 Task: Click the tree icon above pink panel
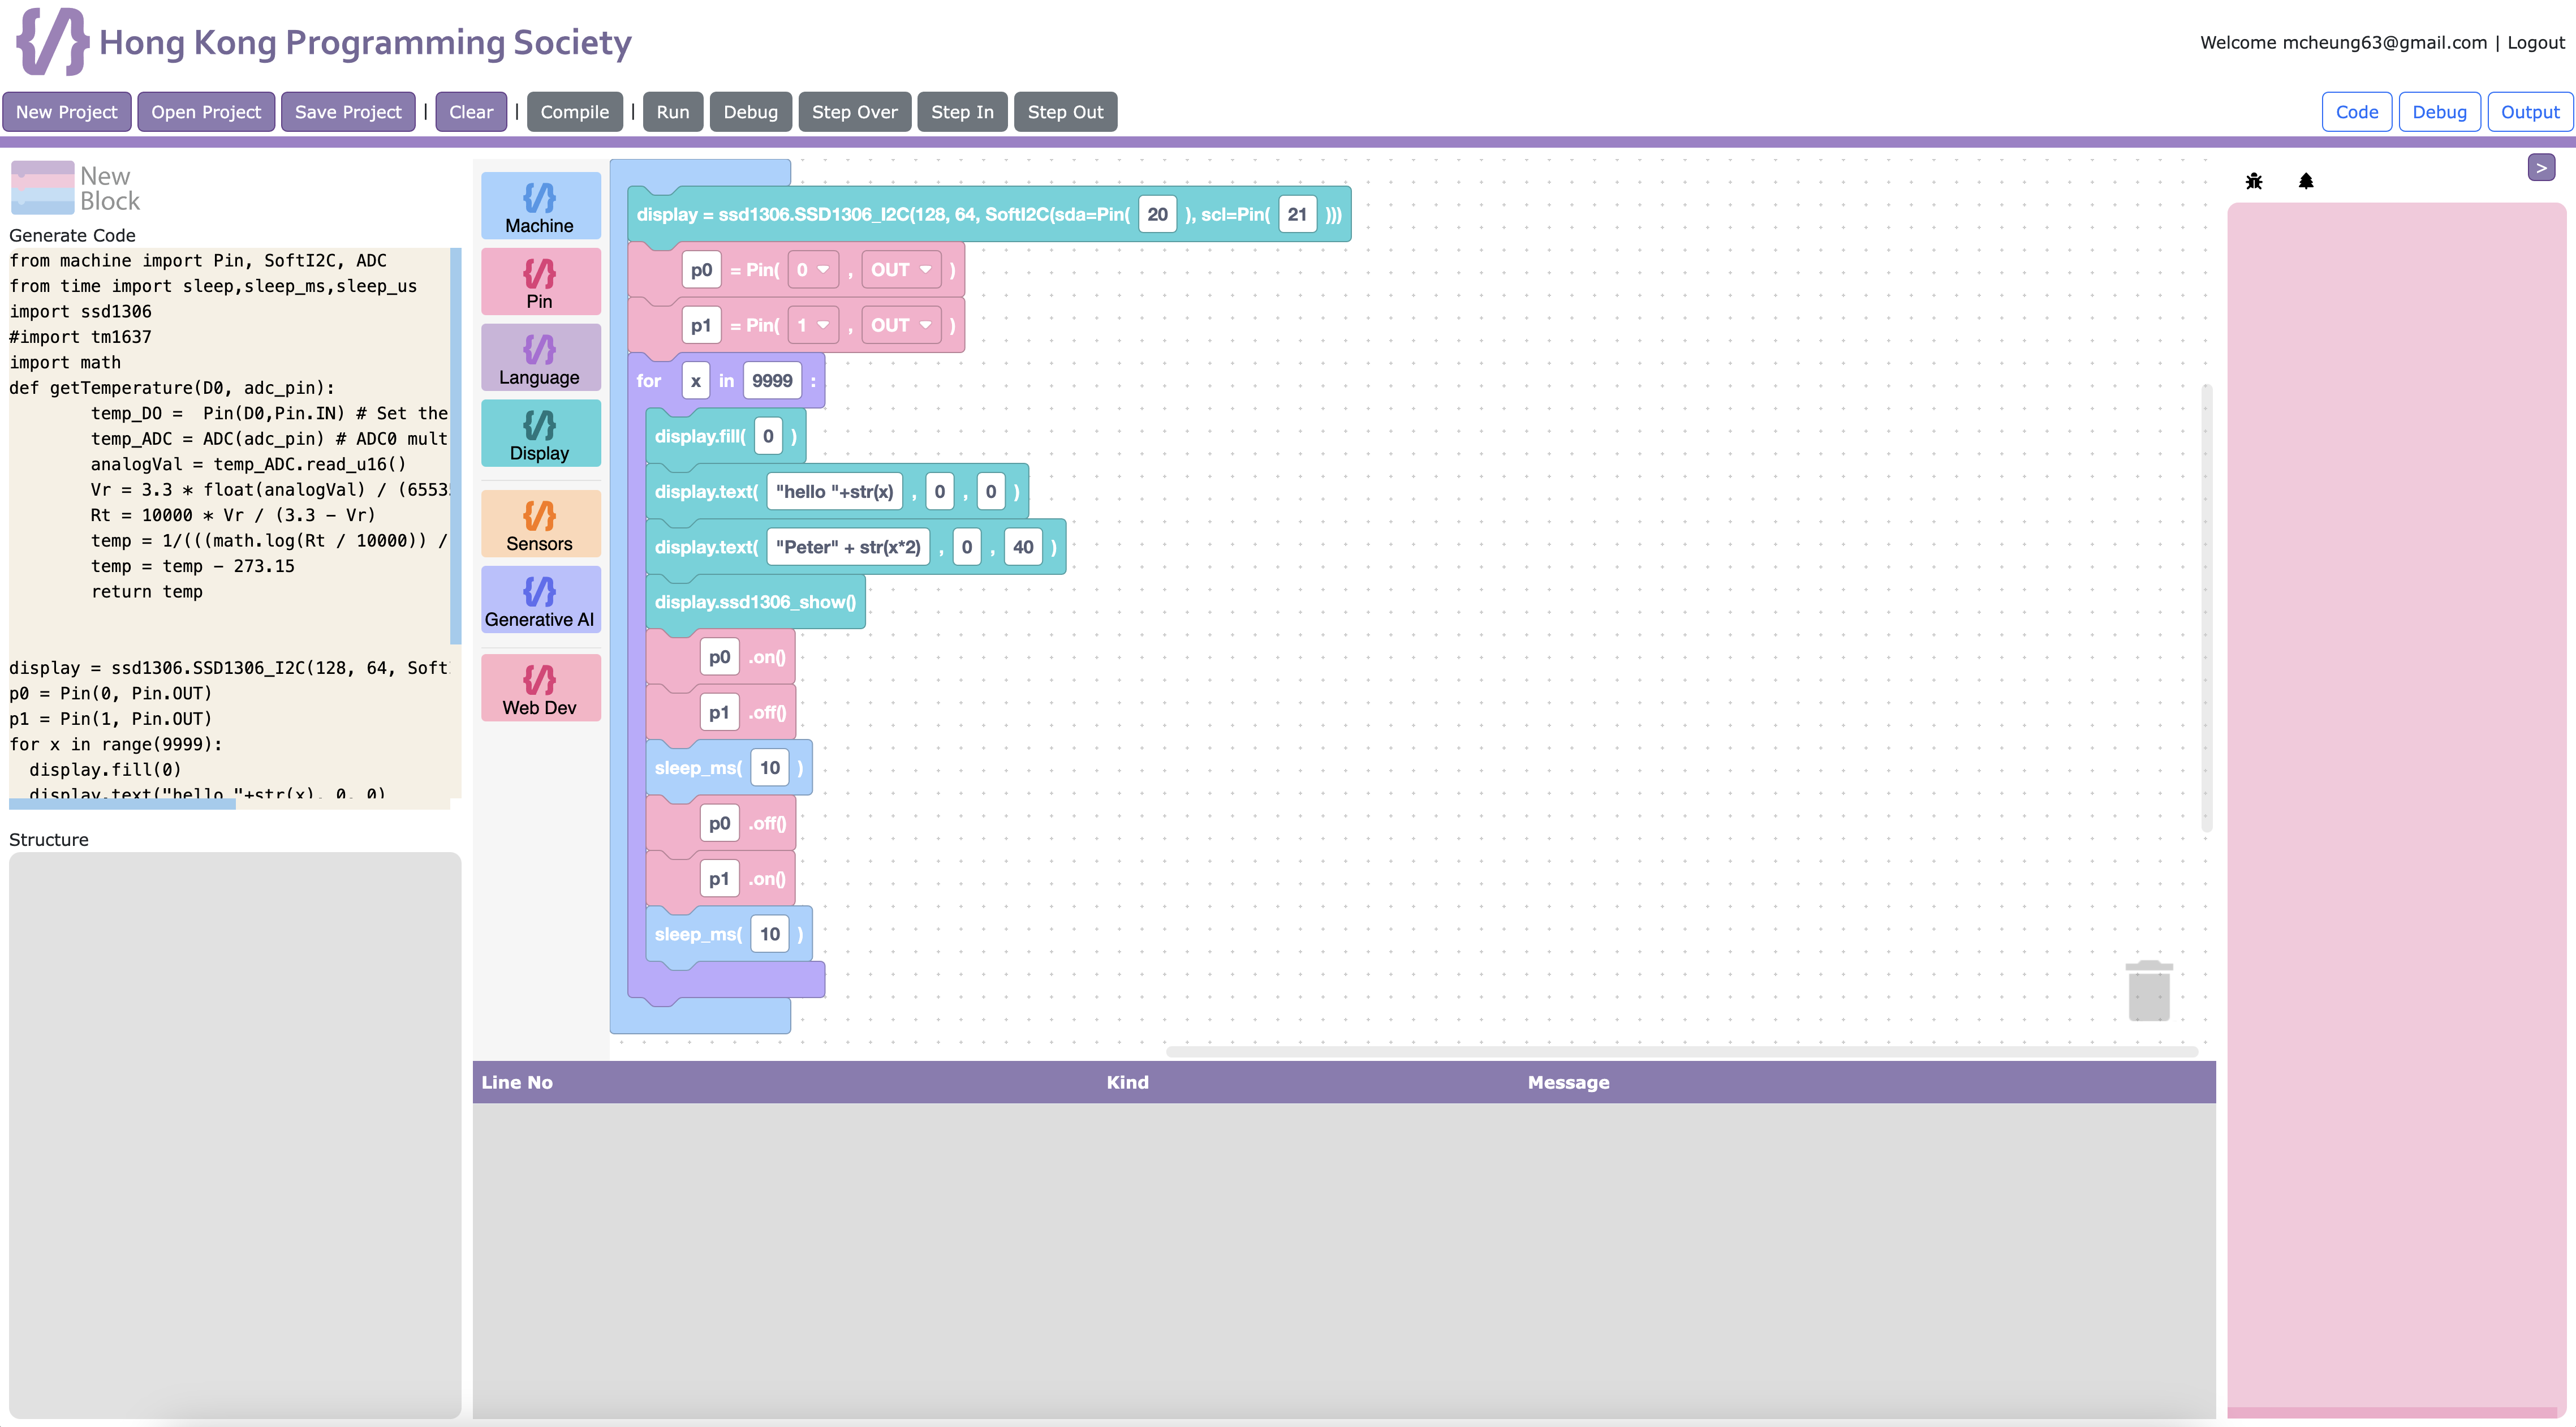coord(2306,181)
